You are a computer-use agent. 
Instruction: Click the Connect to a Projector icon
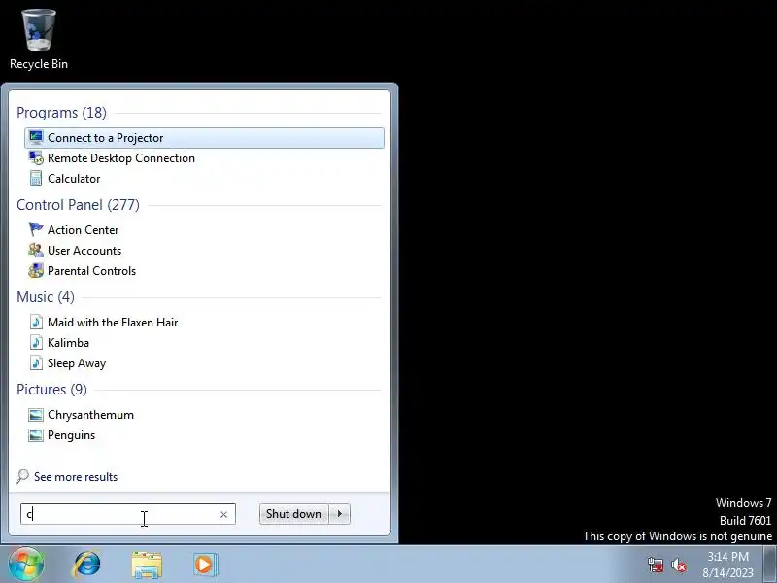pos(36,137)
